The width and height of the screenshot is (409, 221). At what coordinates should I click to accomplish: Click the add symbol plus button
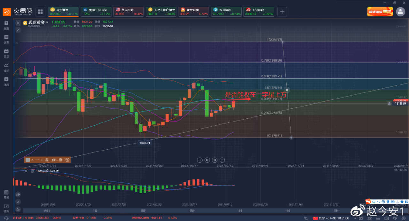[282, 12]
